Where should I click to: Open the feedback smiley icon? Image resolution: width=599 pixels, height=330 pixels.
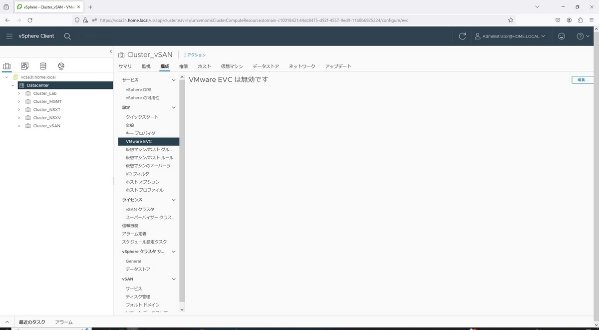click(x=562, y=36)
